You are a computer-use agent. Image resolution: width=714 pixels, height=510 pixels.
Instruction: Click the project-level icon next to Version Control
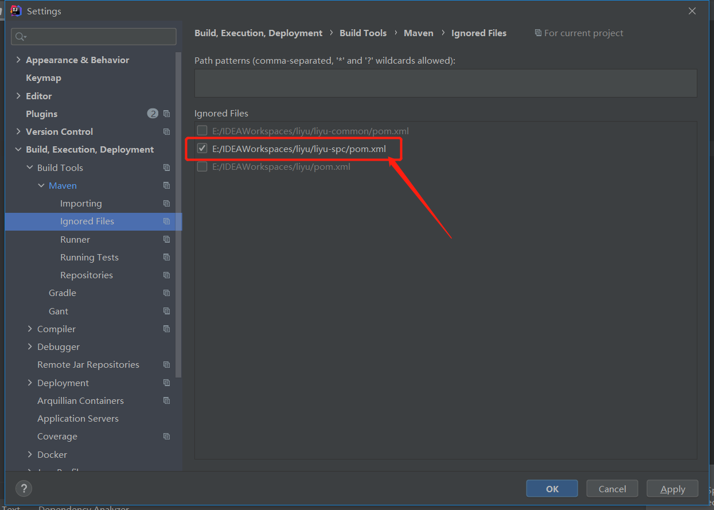(166, 131)
